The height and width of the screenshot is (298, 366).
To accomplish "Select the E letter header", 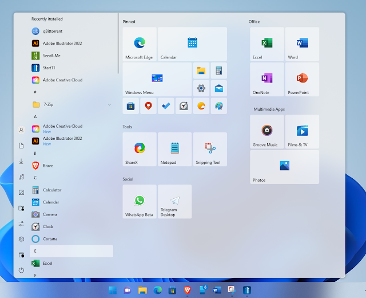I will pyautogui.click(x=71, y=251).
